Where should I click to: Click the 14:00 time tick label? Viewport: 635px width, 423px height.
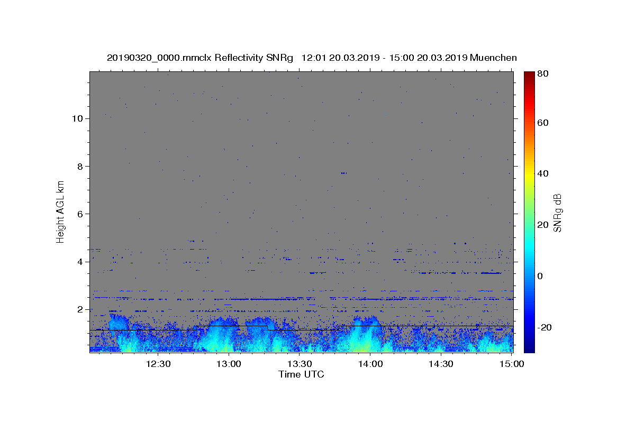[370, 364]
